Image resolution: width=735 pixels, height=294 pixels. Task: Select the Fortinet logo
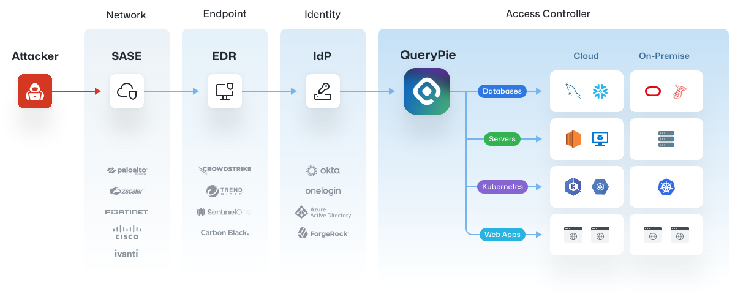click(x=127, y=212)
